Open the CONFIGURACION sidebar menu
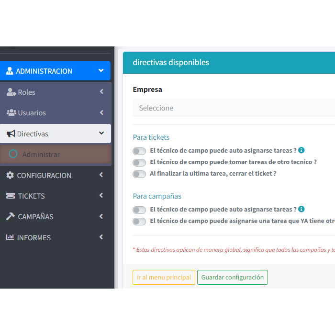The height and width of the screenshot is (335, 335). pos(44,176)
